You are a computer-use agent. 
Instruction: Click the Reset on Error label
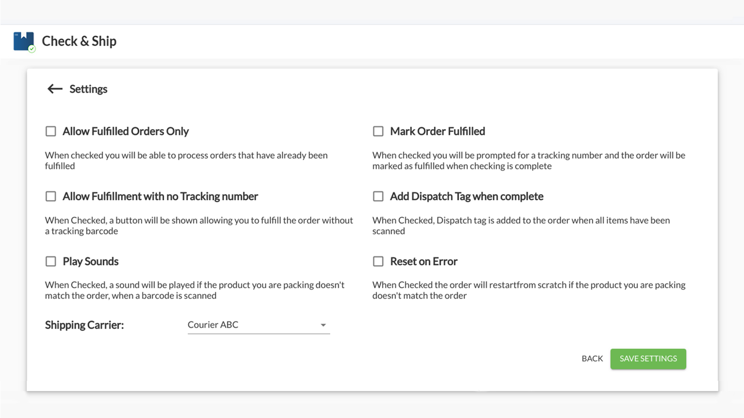tap(424, 261)
